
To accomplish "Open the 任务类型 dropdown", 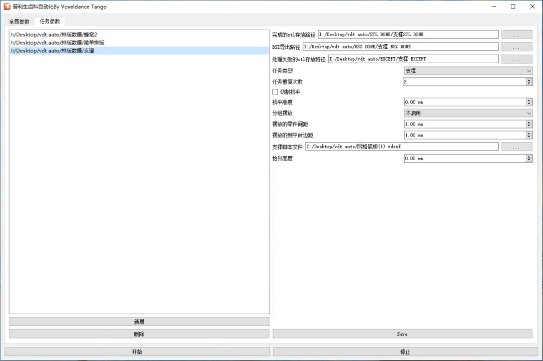I will (468, 71).
